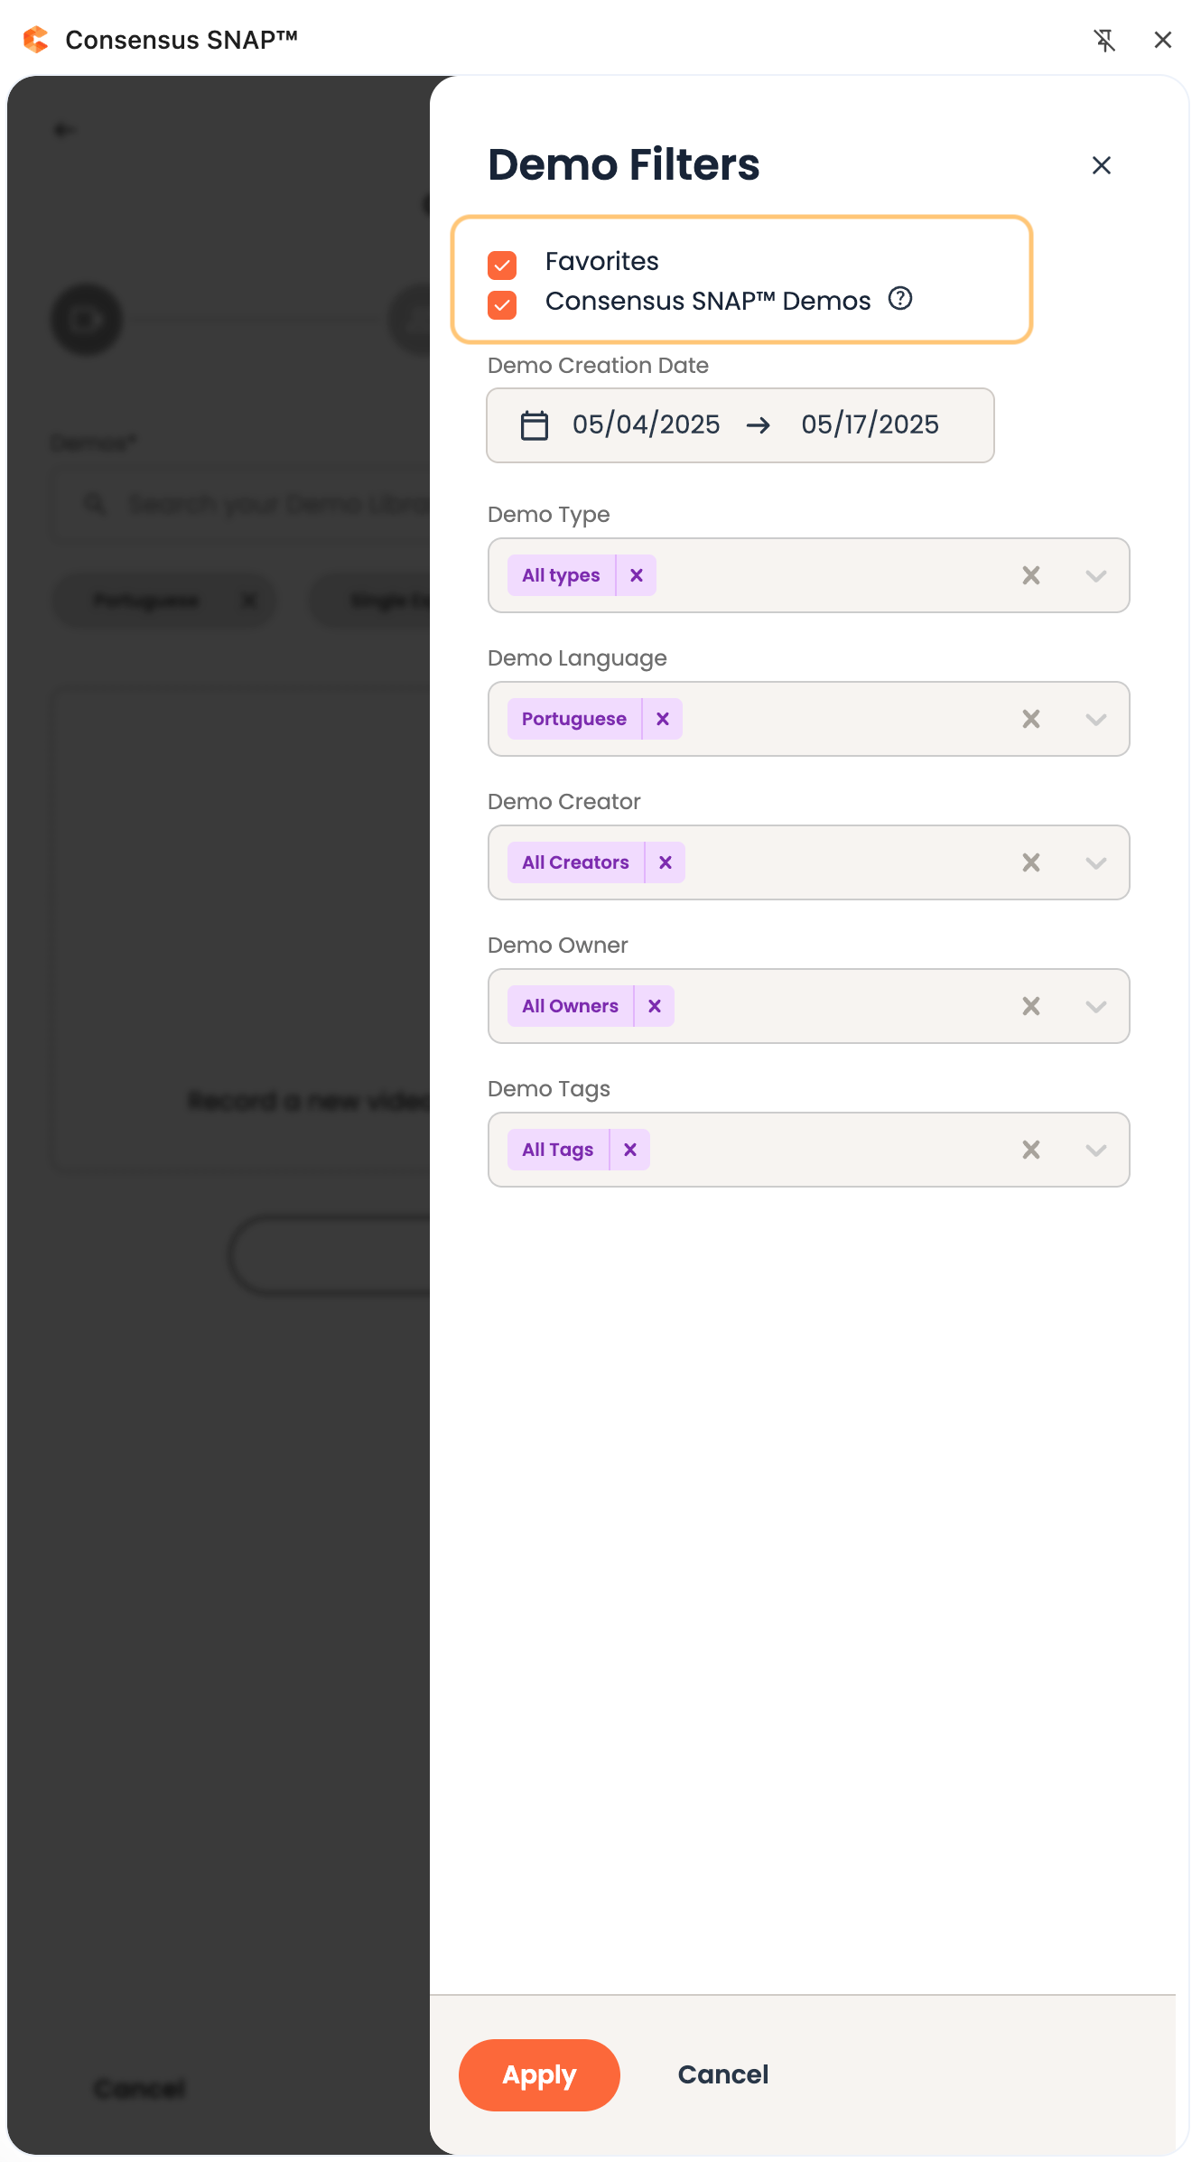This screenshot has width=1201, height=2162.
Task: Remove the All Creators chip
Action: tap(666, 862)
